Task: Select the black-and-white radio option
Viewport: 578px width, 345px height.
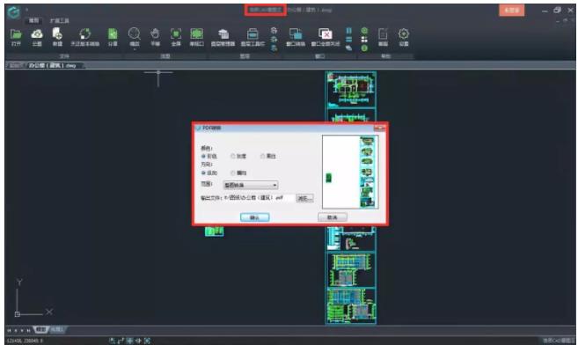Action: pyautogui.click(x=262, y=157)
